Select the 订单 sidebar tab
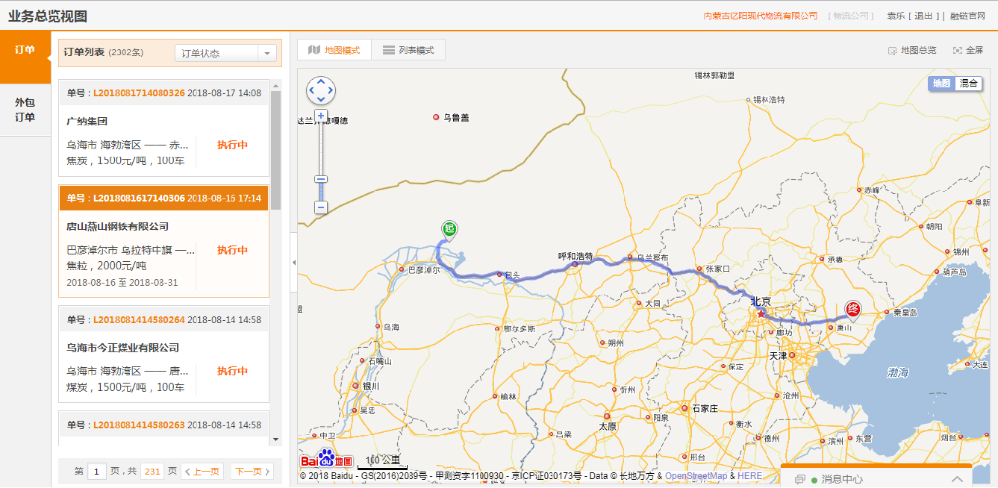Viewport: 998px width, 488px height. pos(25,57)
